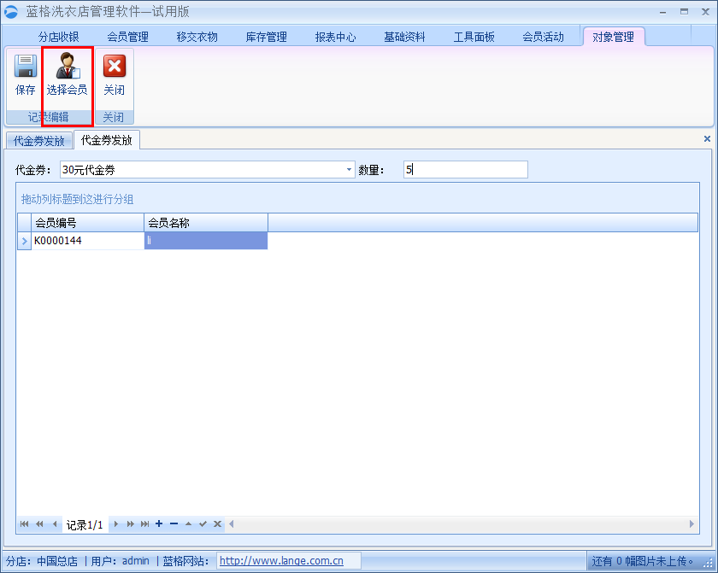Delete record with minus icon
Viewport: 718px width, 573px height.
174,523
